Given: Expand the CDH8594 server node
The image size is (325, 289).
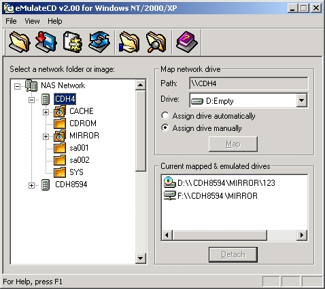Looking at the screenshot, I should (31, 185).
